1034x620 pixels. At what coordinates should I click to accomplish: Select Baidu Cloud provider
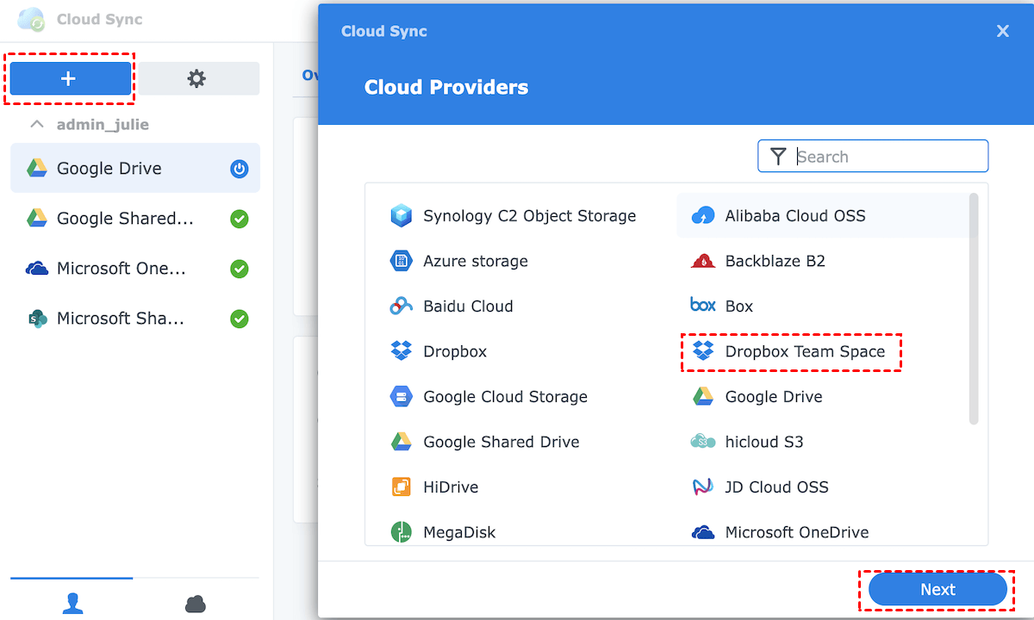tap(467, 307)
